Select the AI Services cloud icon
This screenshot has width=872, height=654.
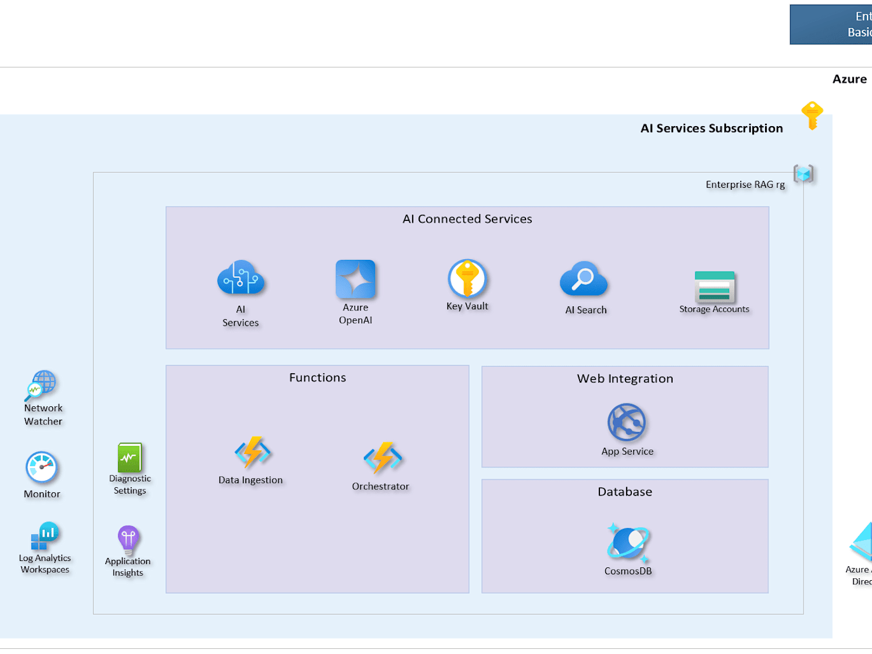click(241, 277)
